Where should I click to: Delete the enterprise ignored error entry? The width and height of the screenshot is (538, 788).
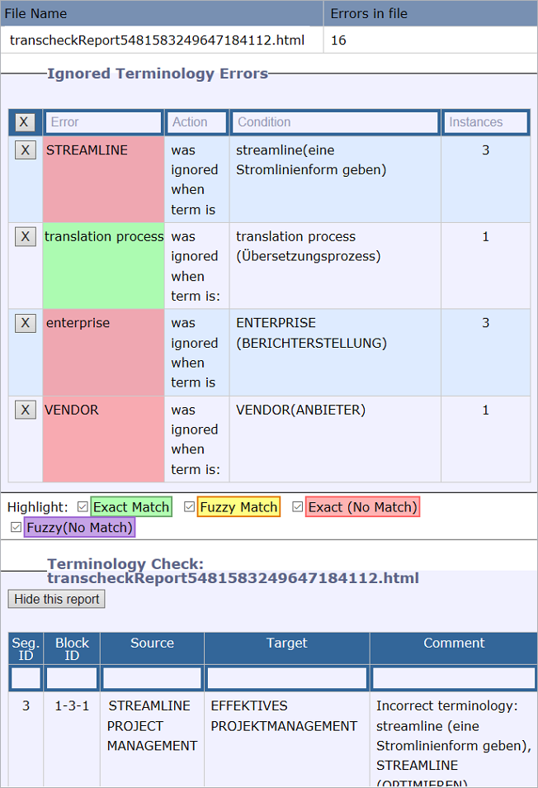(25, 323)
